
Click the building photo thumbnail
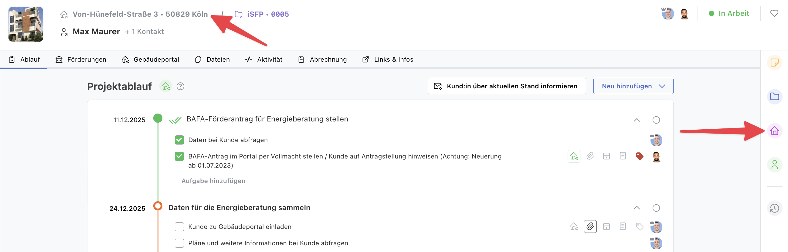point(26,24)
